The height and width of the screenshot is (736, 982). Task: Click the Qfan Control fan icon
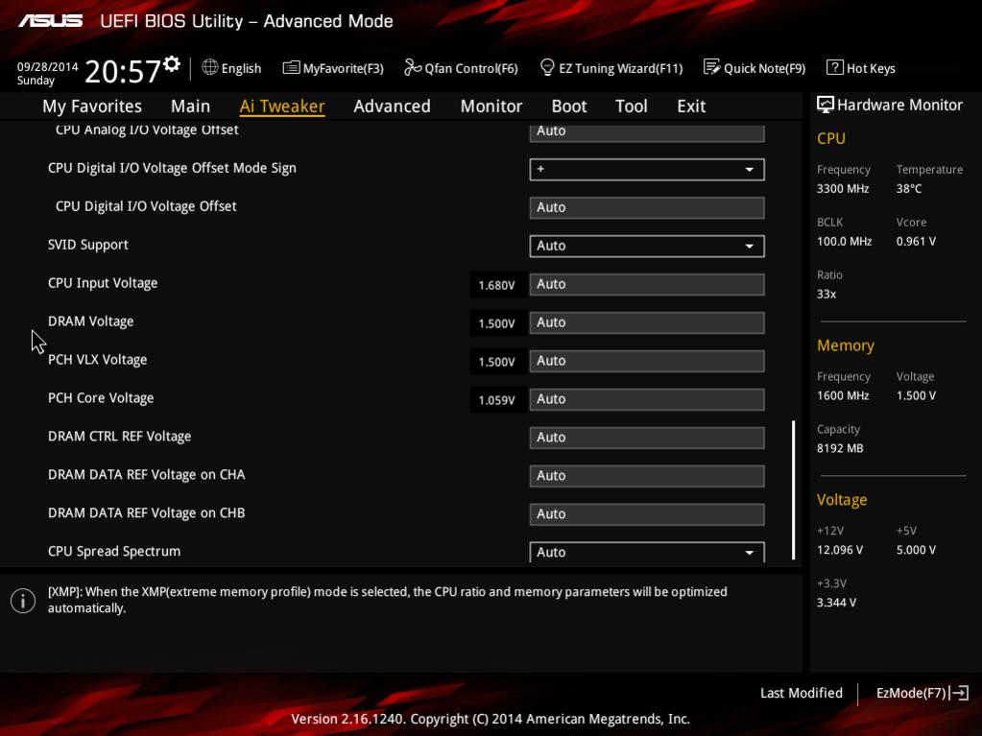[412, 67]
